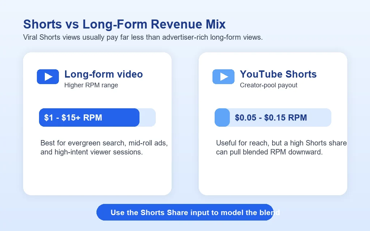The image size is (370, 231).
Task: Select the $1 - $15+ RPM bar
Action: [x=97, y=117]
